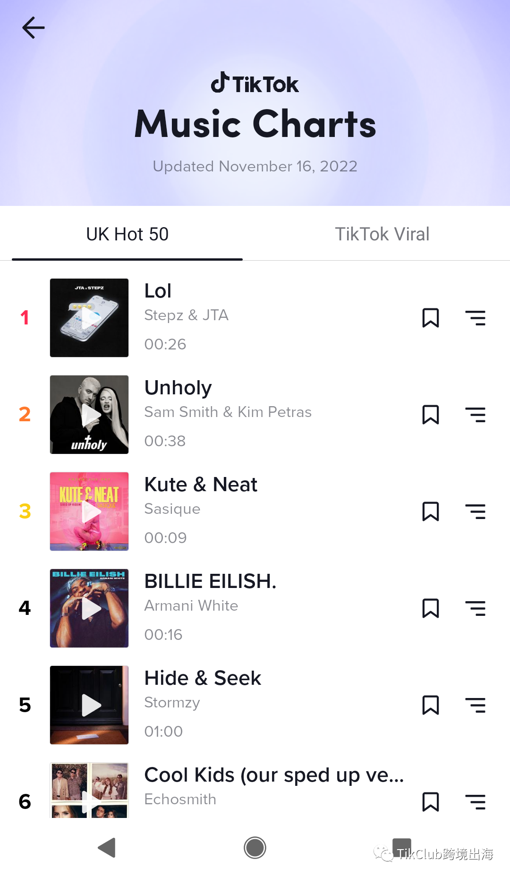Select the UK Hot 50 tab

(127, 234)
